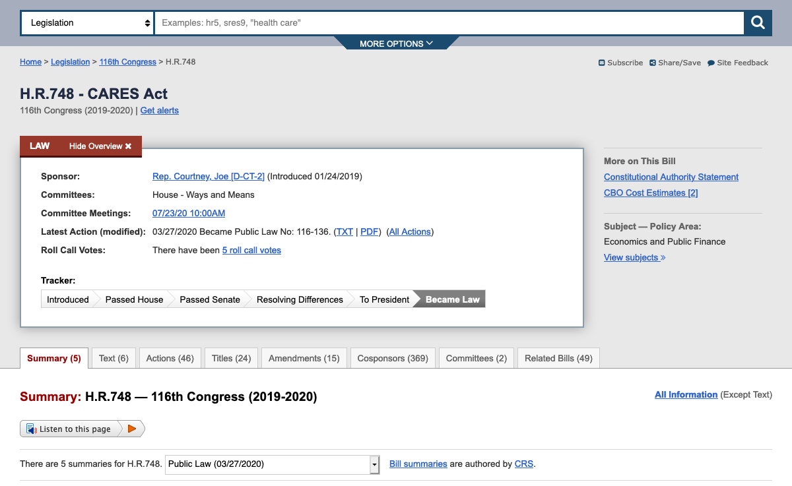Open the 5 roll call votes link
Screen dimensions: 792x486
(x=251, y=250)
